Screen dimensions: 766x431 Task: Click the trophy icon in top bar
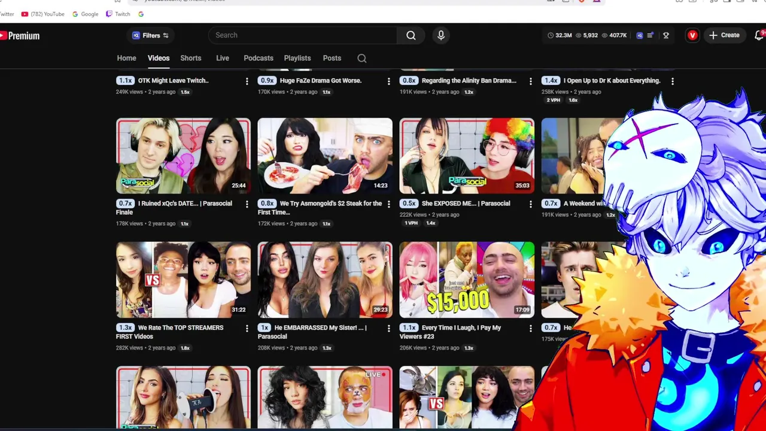click(665, 35)
